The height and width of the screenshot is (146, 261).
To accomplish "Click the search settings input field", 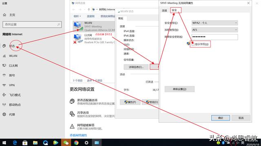I will pyautogui.click(x=32, y=24).
